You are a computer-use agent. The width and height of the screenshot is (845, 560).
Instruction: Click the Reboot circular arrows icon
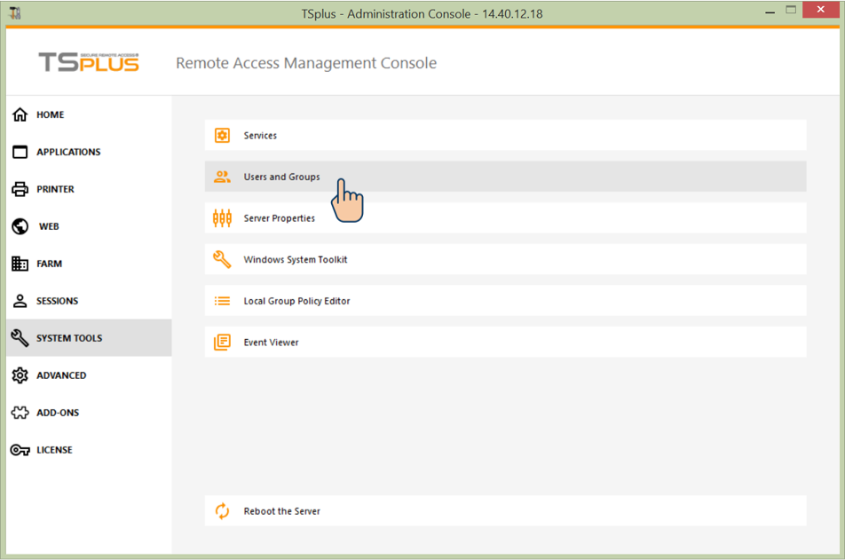click(x=222, y=511)
